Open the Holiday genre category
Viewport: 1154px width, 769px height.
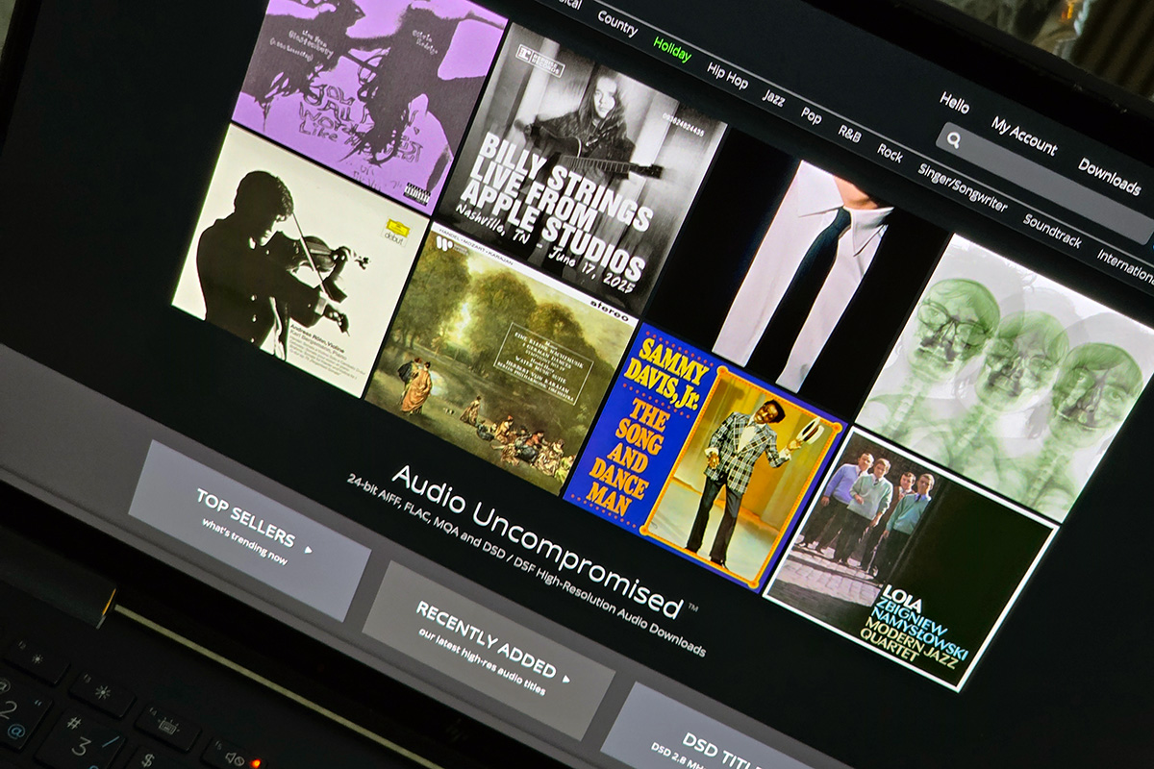coord(672,48)
